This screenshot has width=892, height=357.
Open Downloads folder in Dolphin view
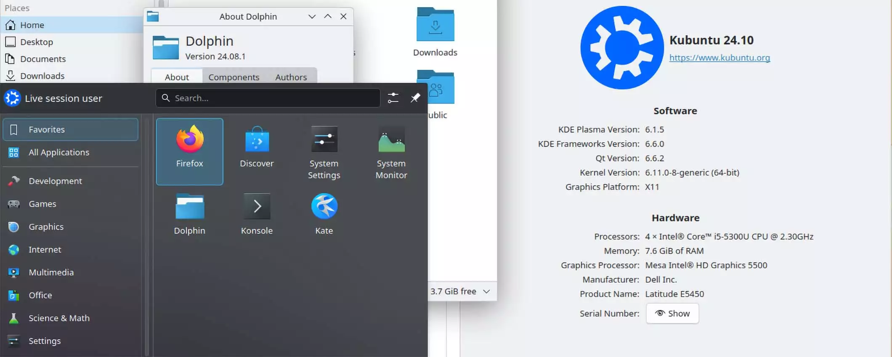tap(435, 32)
